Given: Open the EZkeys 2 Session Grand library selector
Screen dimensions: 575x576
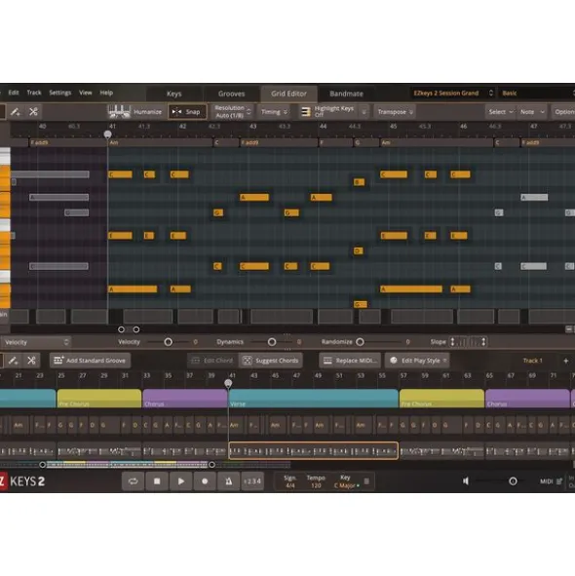Looking at the screenshot, I should click(452, 93).
